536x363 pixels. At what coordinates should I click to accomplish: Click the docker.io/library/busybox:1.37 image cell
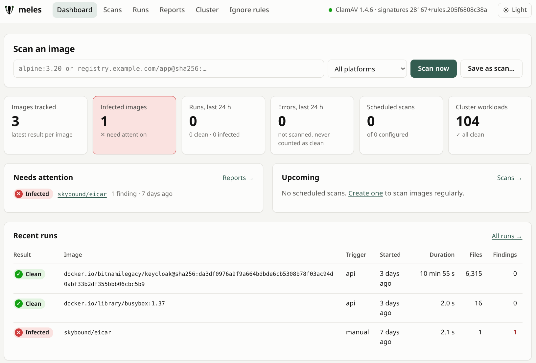click(114, 303)
